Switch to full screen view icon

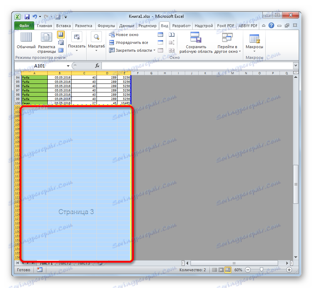pos(61,50)
